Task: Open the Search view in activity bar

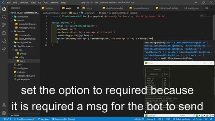Action: [x=4, y=17]
